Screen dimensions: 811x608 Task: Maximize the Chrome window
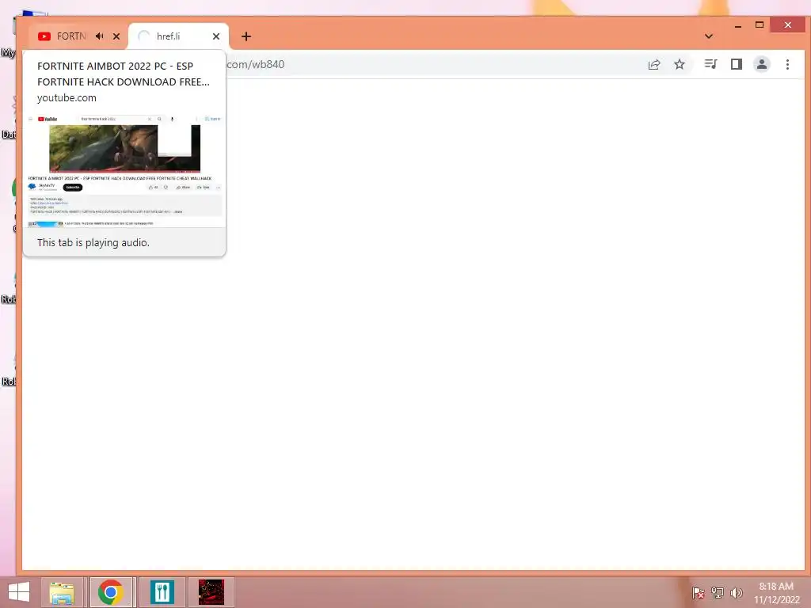(x=760, y=25)
